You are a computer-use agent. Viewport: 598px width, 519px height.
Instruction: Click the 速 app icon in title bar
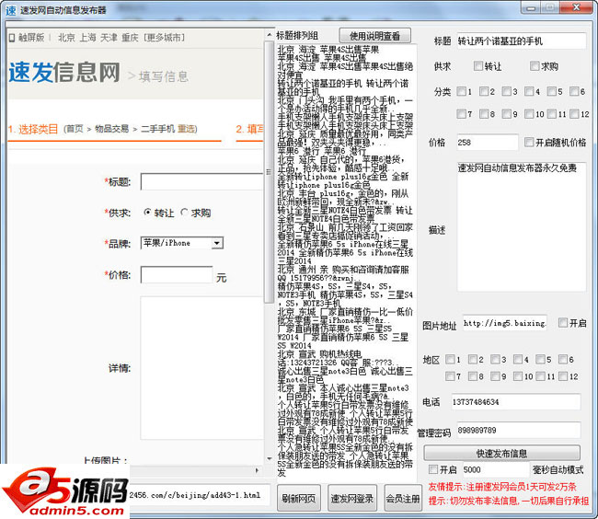click(x=11, y=10)
